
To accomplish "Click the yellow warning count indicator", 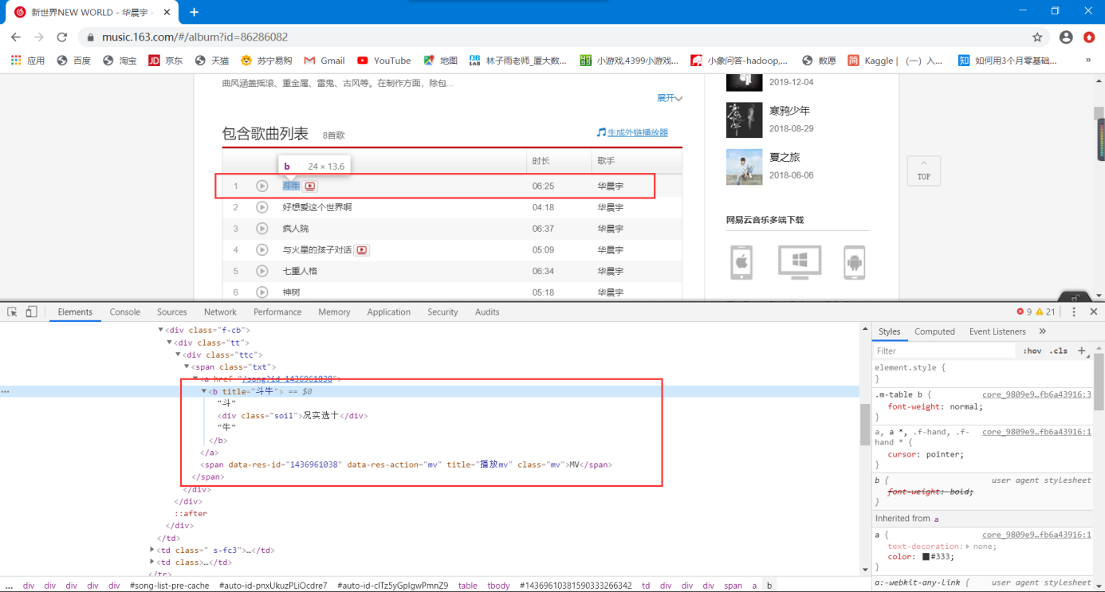I will click(x=1046, y=312).
